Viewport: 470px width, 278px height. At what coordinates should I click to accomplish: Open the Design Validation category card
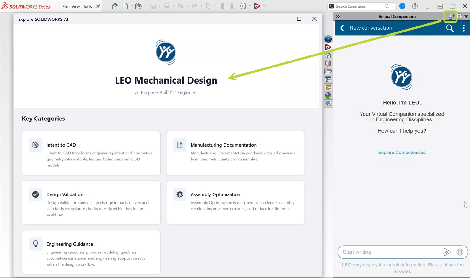tap(91, 203)
